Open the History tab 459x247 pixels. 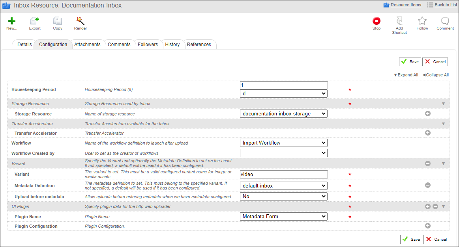point(173,44)
